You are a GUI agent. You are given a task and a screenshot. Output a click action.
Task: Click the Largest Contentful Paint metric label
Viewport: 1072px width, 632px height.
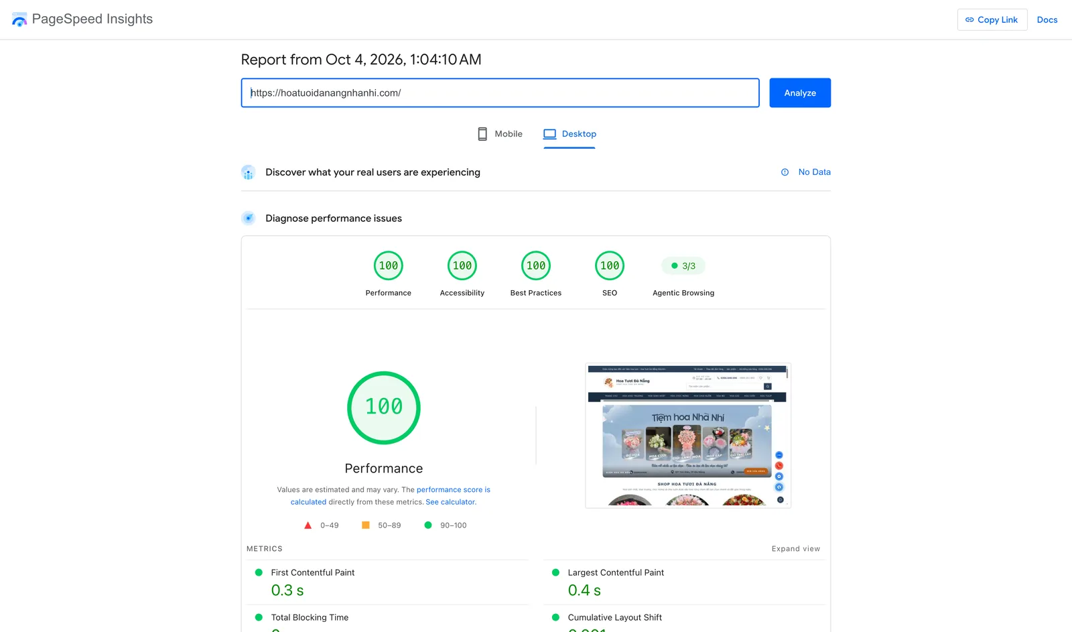616,572
